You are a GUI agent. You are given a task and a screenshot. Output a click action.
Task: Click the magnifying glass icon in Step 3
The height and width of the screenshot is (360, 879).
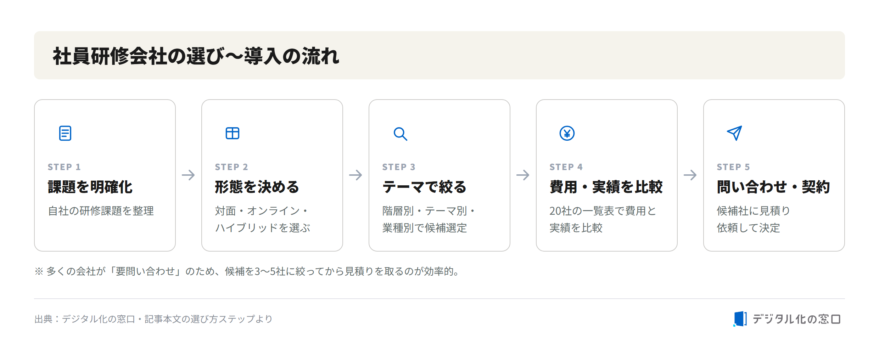(400, 134)
